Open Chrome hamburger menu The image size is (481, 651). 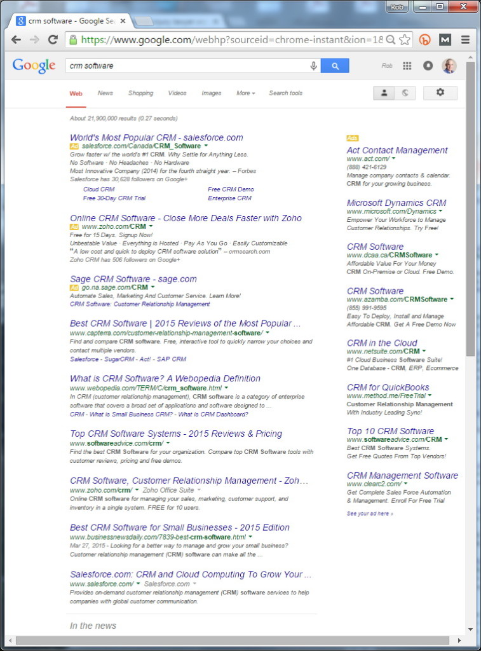466,40
